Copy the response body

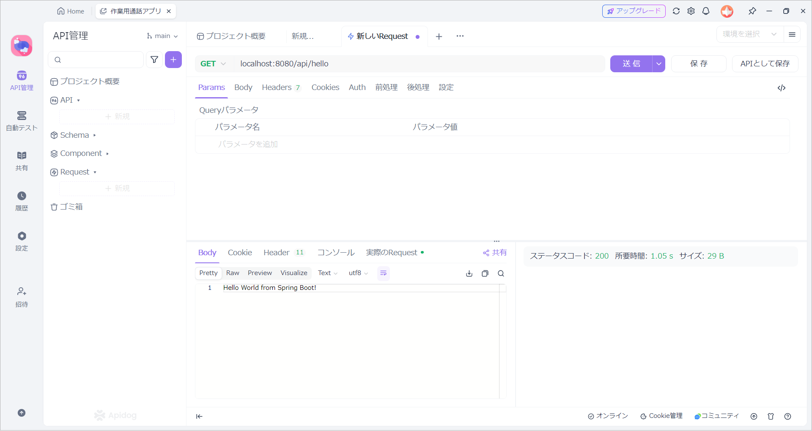[485, 273]
